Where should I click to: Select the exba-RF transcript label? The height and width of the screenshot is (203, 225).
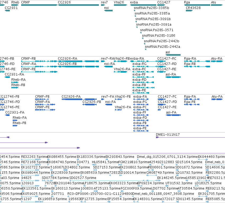pos(139,74)
